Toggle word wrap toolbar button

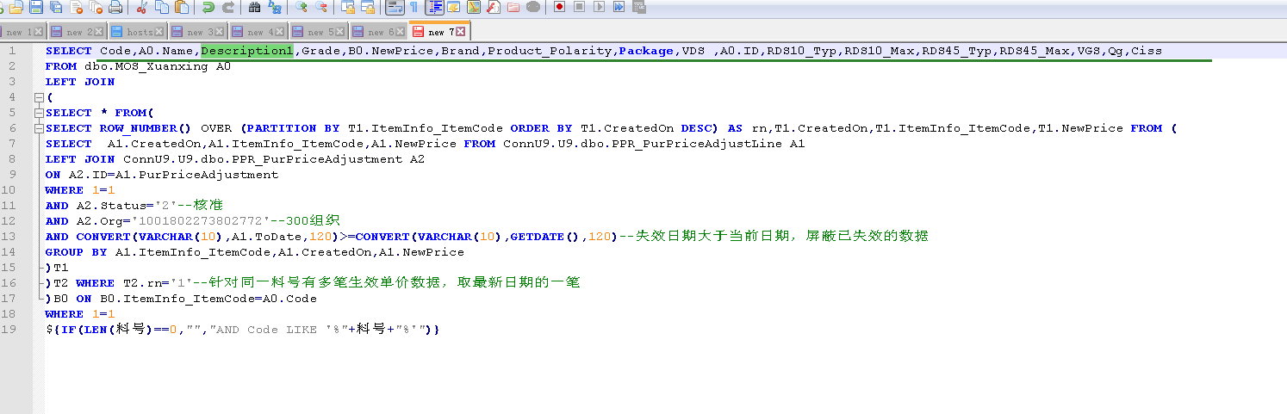395,7
